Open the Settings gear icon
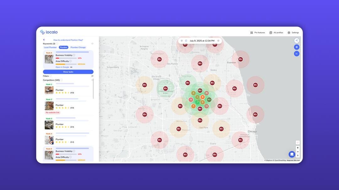Viewport: 339px width, 190px height. pos(289,33)
